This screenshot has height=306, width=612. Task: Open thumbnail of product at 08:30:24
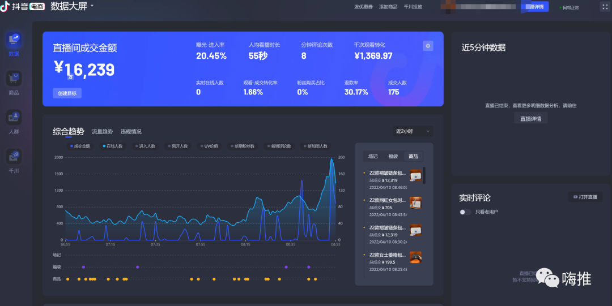(x=415, y=230)
